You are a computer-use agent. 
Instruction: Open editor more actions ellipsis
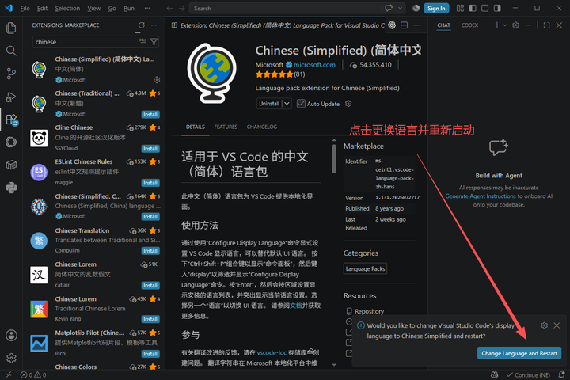pos(416,25)
